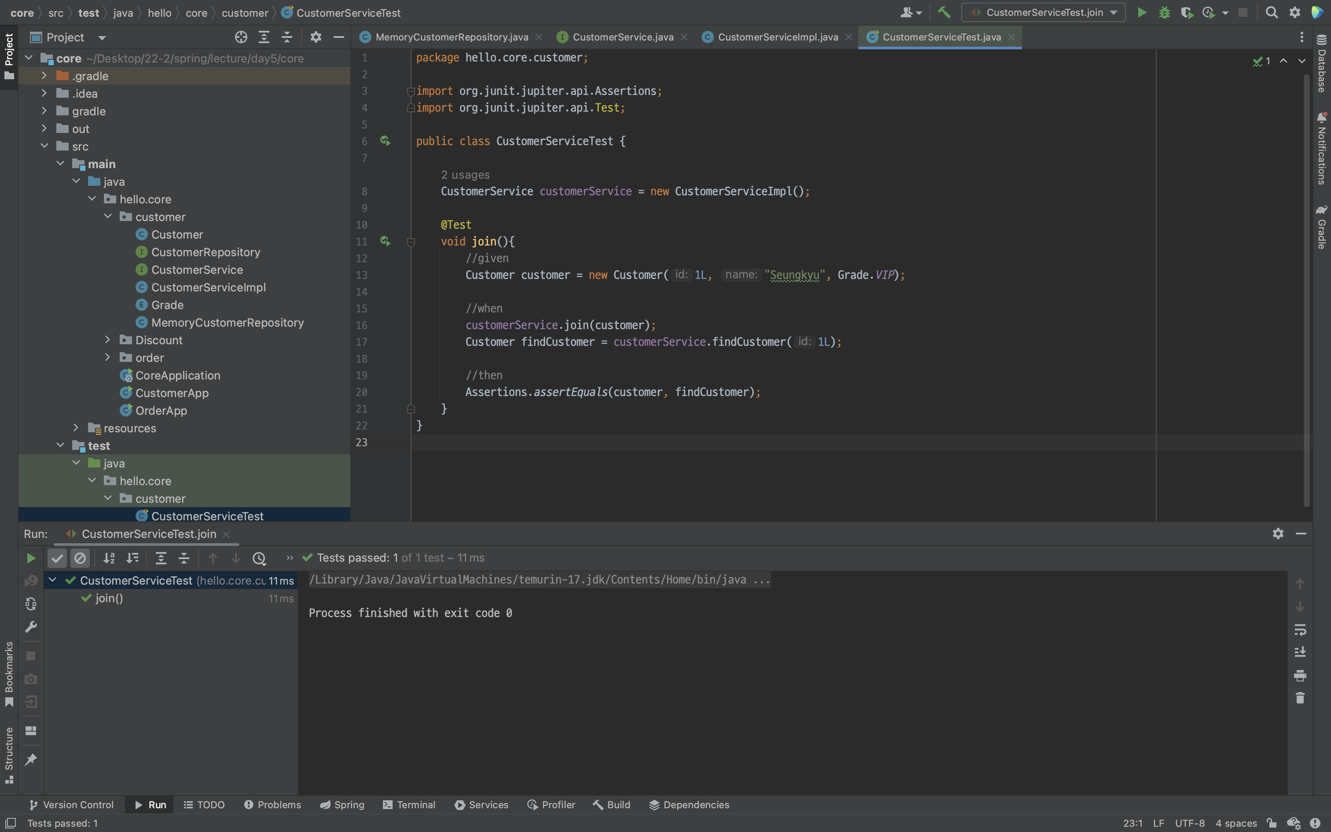Switch to CustomerServiceImpl.java editor tab
The height and width of the screenshot is (832, 1331).
(777, 37)
